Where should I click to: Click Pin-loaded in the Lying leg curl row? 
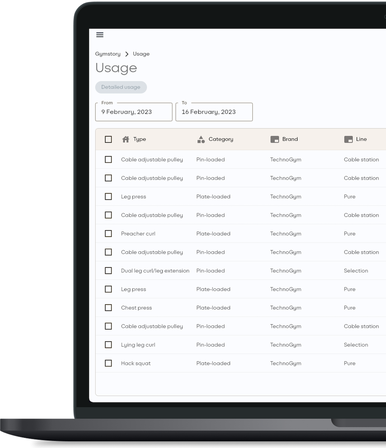210,345
